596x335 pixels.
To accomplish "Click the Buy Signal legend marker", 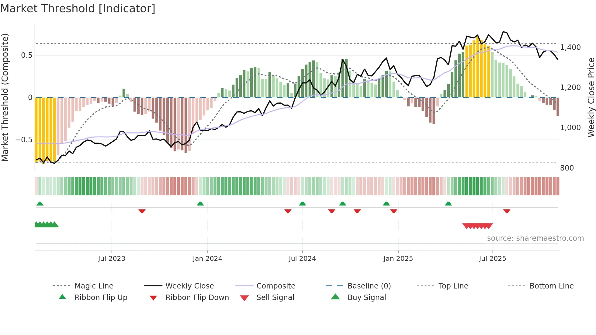I will (x=335, y=297).
